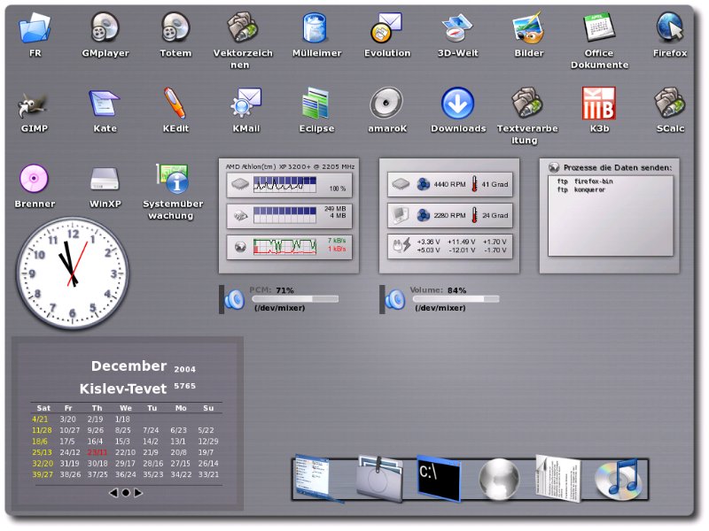This screenshot has height=531, width=709.
Task: Click the AMD Athlon XP 3200+ label
Action: (290, 166)
